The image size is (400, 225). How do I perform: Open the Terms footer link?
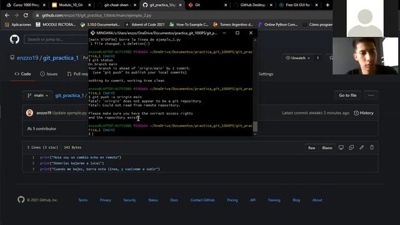(83, 200)
